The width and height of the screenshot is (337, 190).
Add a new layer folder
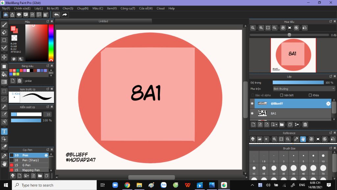[282, 124]
